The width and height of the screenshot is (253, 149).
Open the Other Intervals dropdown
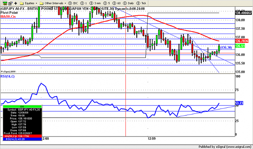click(53, 3)
